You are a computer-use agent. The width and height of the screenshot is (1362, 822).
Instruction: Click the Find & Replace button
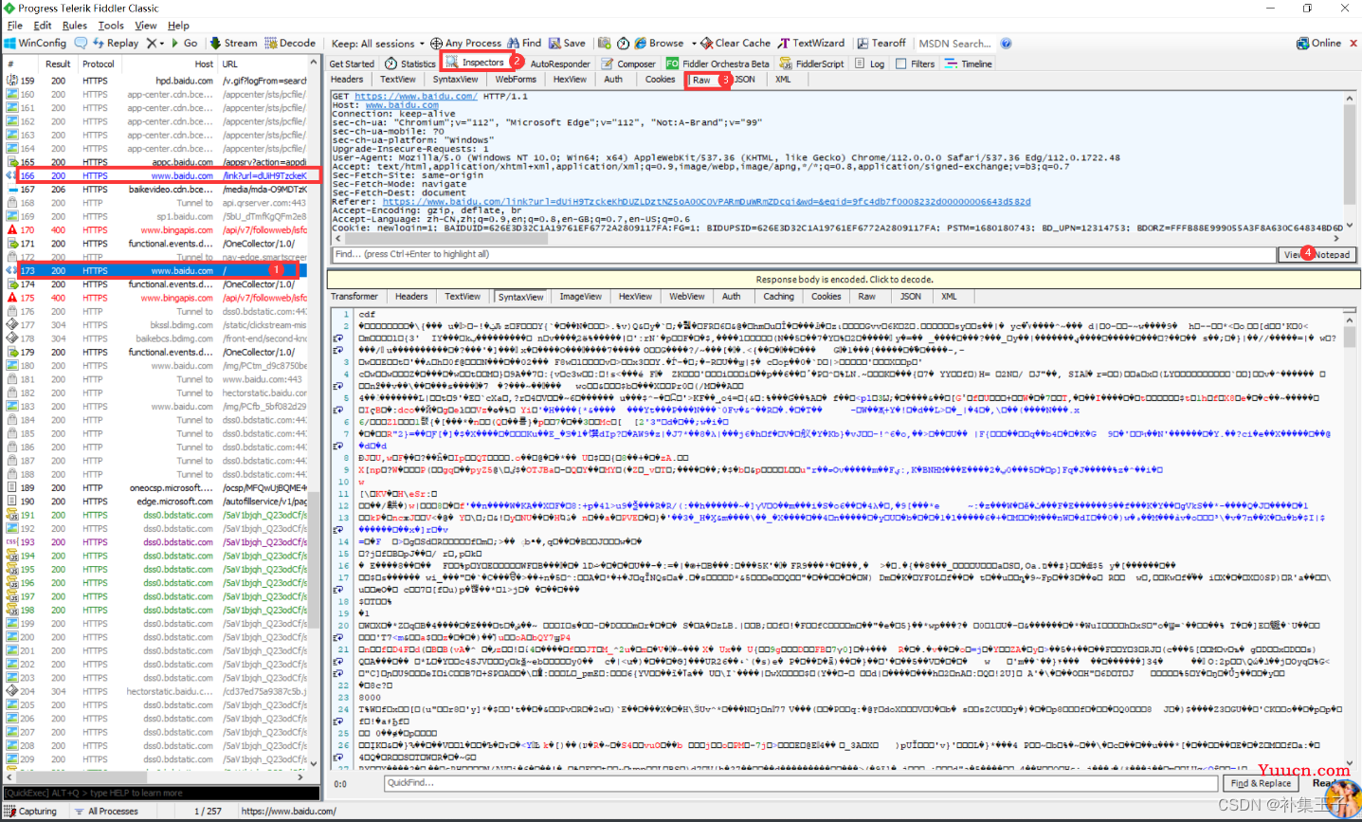coord(1261,783)
